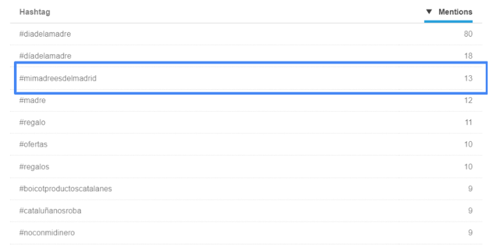Click the highlighted #mimadreesdelmadrid hashtag
Image resolution: width=504 pixels, height=250 pixels.
pos(58,78)
